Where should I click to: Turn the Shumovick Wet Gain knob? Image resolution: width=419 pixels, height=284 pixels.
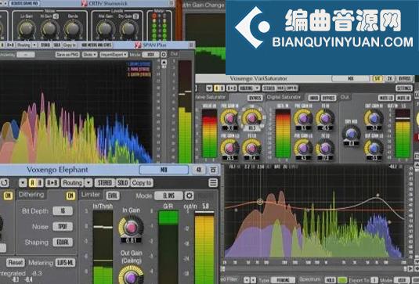(x=105, y=29)
